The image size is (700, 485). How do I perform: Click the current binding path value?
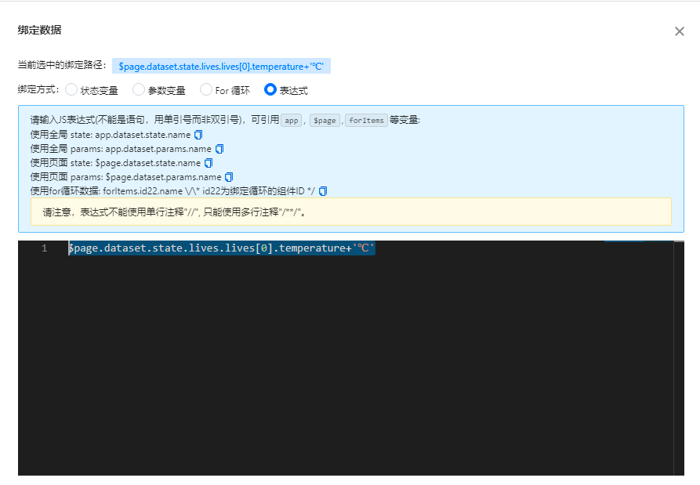tap(221, 66)
